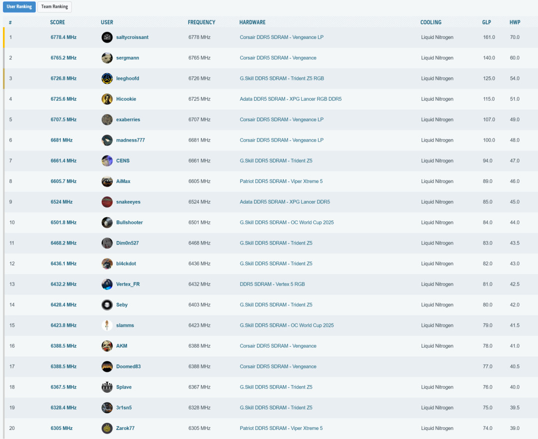Click GLP value 100.0 for madness777
The height and width of the screenshot is (439, 538).
pos(489,141)
